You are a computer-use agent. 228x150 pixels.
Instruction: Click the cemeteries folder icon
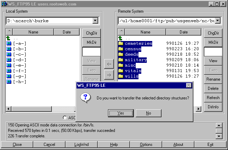[x=121, y=43]
